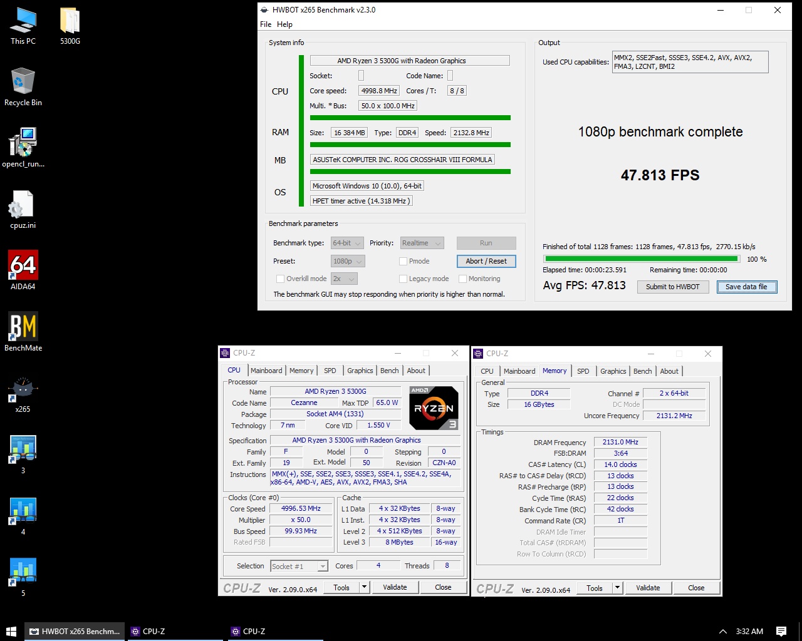
Task: Click the AMD Ryzen 3 logo in CPU-Z
Action: click(434, 408)
